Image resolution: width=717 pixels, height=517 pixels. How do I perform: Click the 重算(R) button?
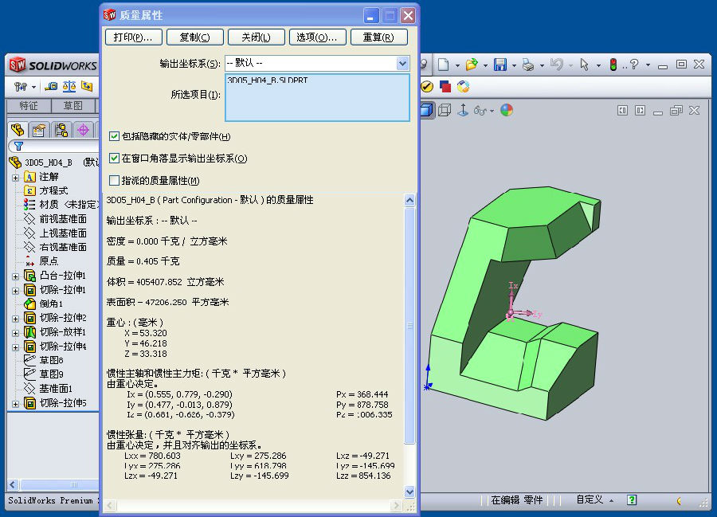pyautogui.click(x=378, y=37)
